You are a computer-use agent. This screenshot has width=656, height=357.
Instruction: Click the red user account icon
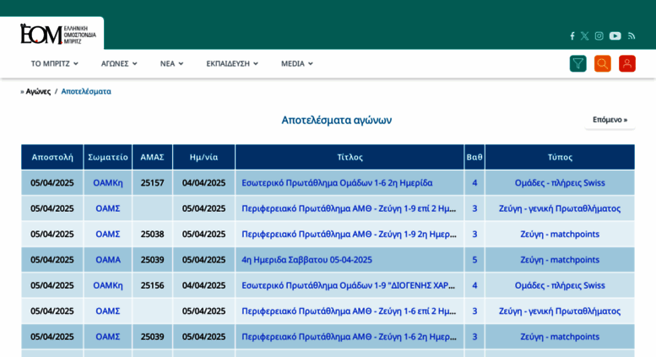tap(626, 63)
